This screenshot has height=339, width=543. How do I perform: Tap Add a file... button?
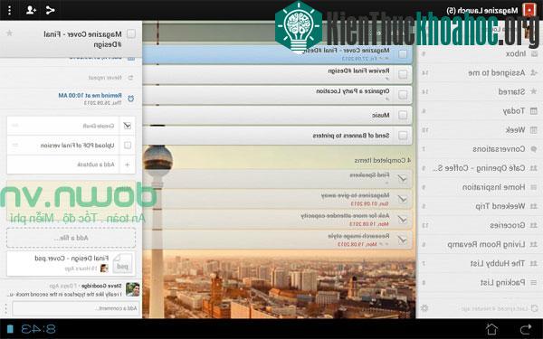pyautogui.click(x=71, y=238)
